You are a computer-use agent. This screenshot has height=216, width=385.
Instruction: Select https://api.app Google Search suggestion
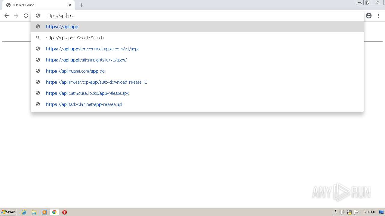(x=197, y=37)
